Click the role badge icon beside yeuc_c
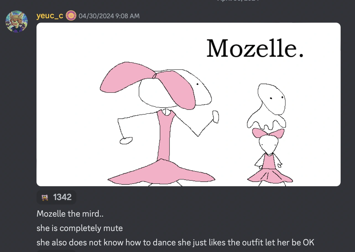The width and height of the screenshot is (355, 252). tap(71, 16)
